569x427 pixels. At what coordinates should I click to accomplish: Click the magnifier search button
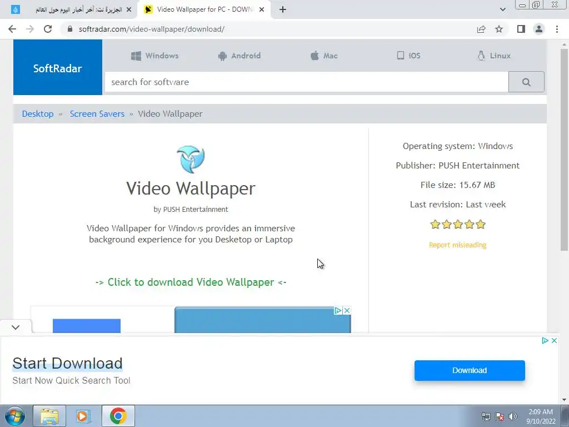pos(526,82)
